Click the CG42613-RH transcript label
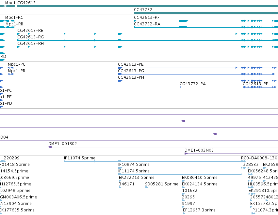The width and height of the screenshot is (278, 215). [30, 44]
